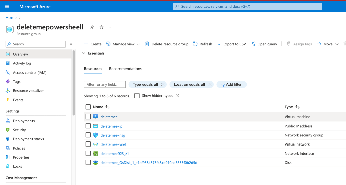Viewport: 346px width, 185px height.
Task: Click the Refresh toolbar button
Action: [202, 44]
